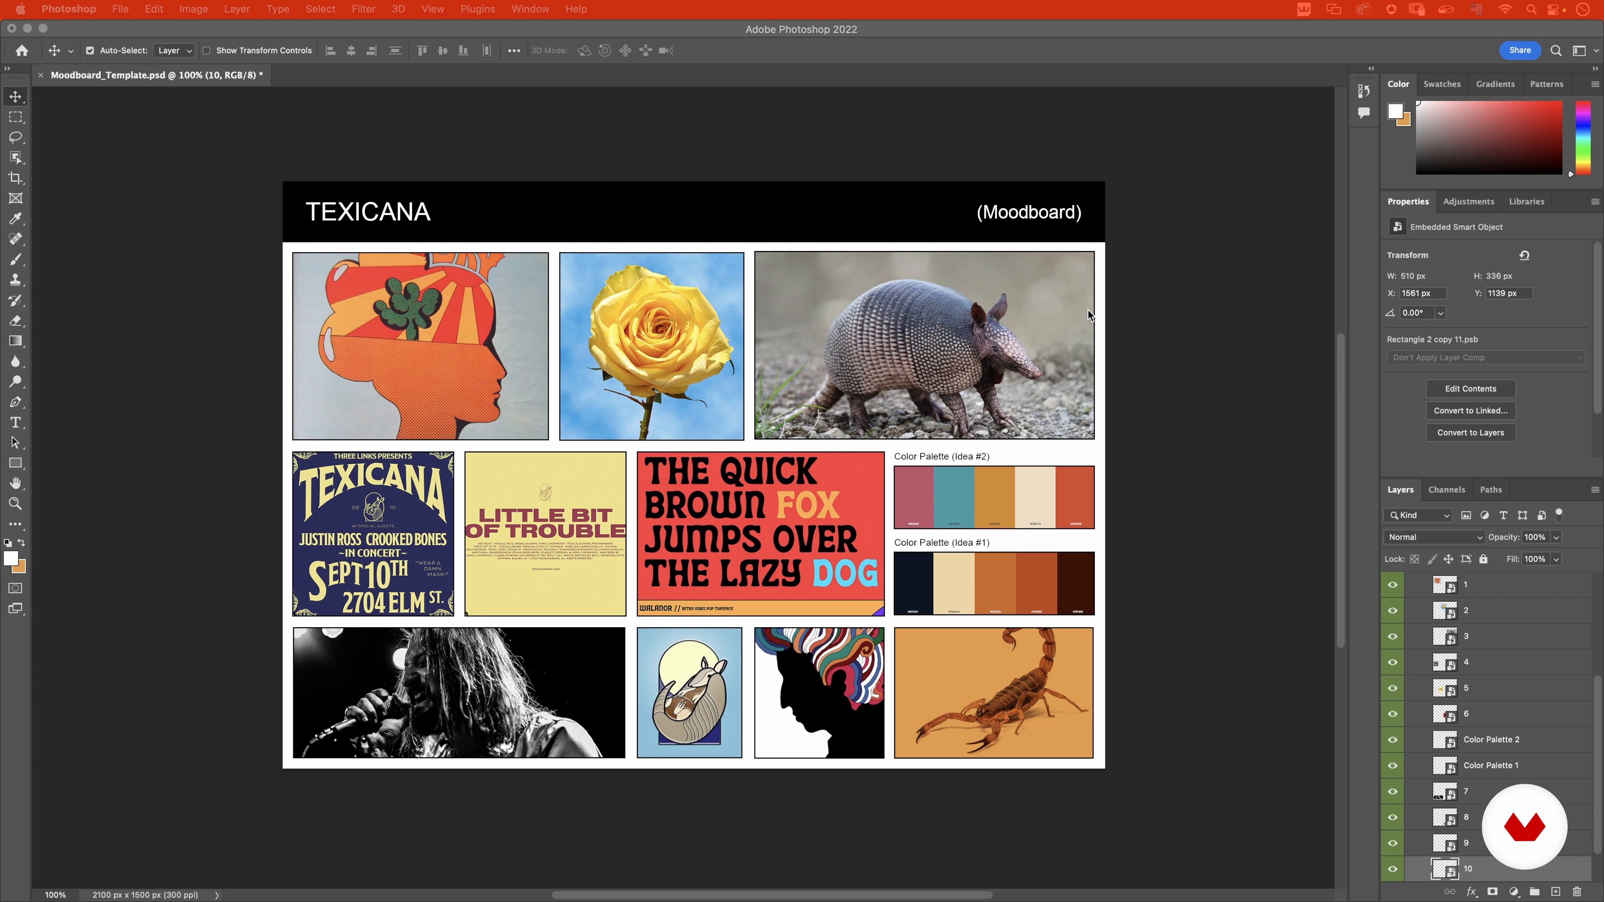1604x902 pixels.
Task: Open the rotation angle dropdown
Action: pyautogui.click(x=1440, y=313)
